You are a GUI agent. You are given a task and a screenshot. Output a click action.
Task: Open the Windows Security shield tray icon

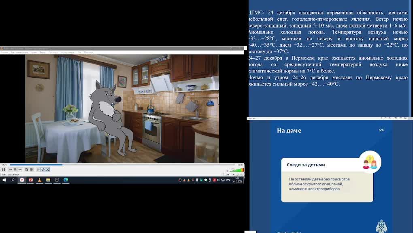pos(205,180)
